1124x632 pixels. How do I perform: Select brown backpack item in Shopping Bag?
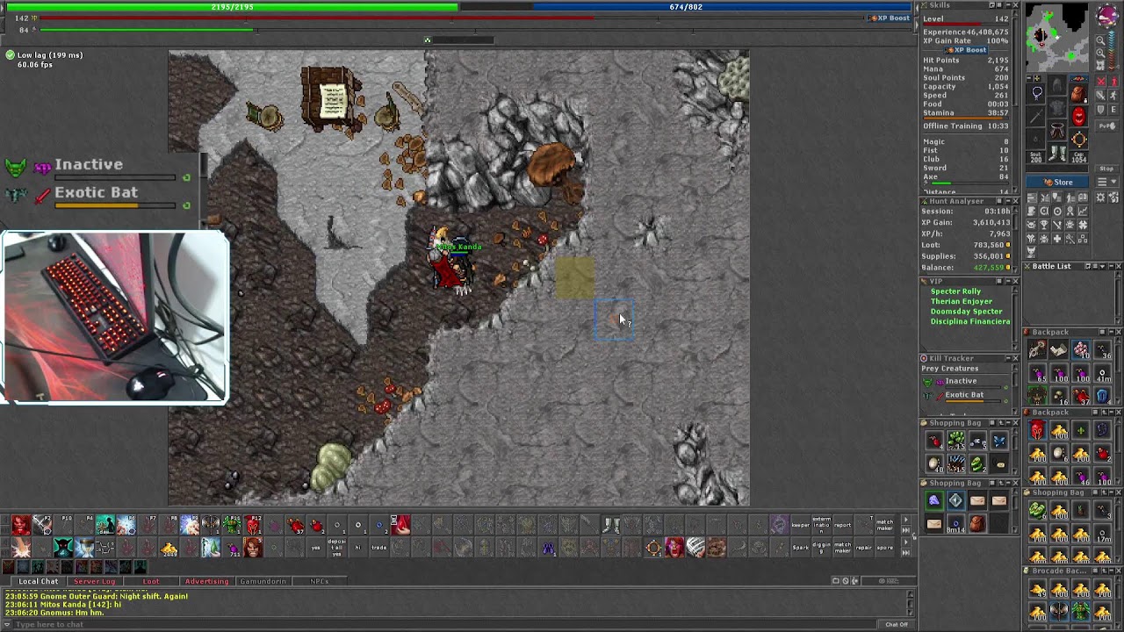click(977, 523)
